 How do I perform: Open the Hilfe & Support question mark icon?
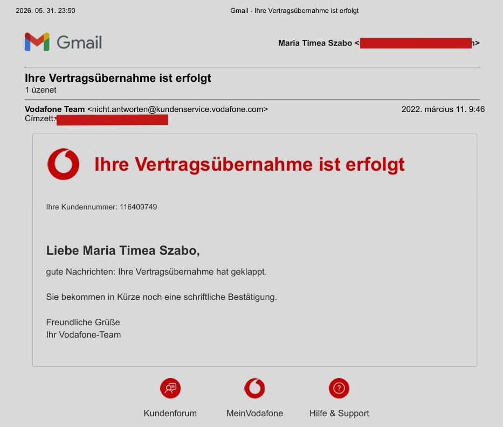point(339,388)
